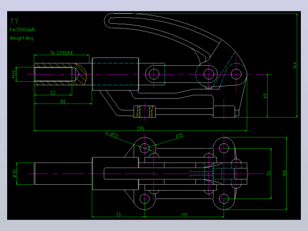Click the 73 dimension value
The height and width of the screenshot is (231, 308).
tap(118, 214)
